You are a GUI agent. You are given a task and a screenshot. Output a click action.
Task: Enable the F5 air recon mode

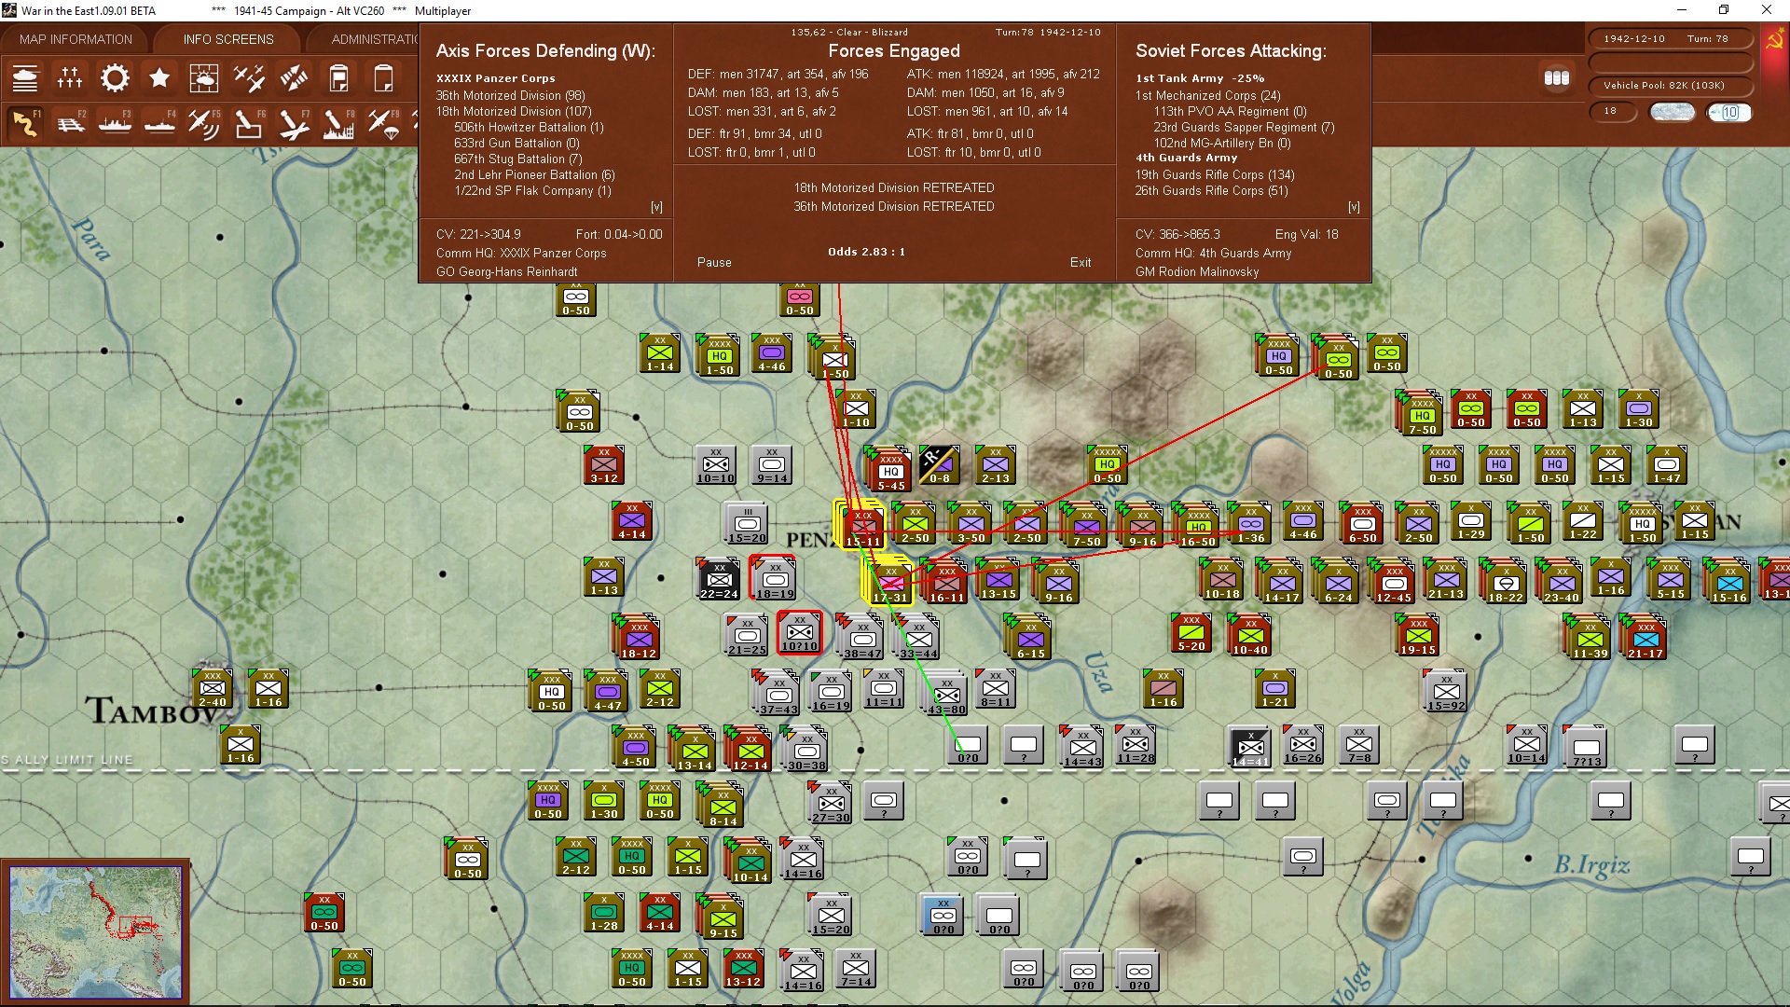pos(204,123)
